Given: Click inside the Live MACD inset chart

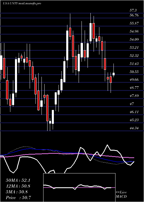Looking at the screenshot, I should (x=79, y=188).
